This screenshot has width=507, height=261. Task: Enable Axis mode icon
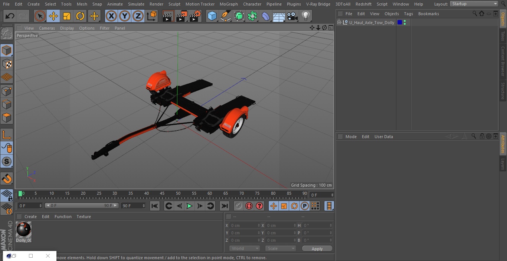pos(7,135)
